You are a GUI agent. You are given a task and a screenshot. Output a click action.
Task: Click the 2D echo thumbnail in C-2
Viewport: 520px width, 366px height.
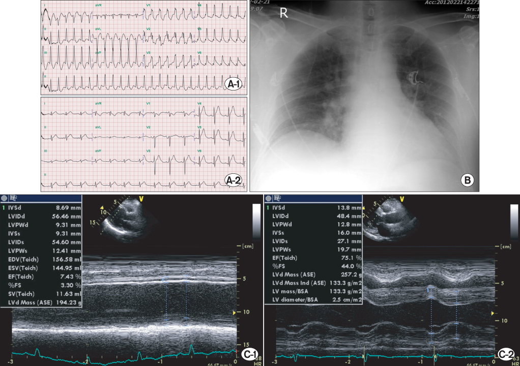pyautogui.click(x=385, y=219)
